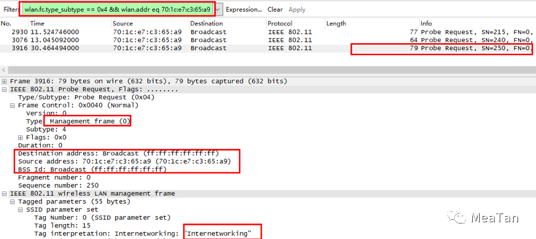The image size is (536, 239).
Task: Select the Type: Management frame (0) field
Action: coord(78,122)
